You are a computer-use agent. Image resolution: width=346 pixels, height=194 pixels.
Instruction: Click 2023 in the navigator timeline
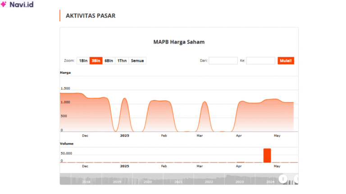[x=240, y=182]
